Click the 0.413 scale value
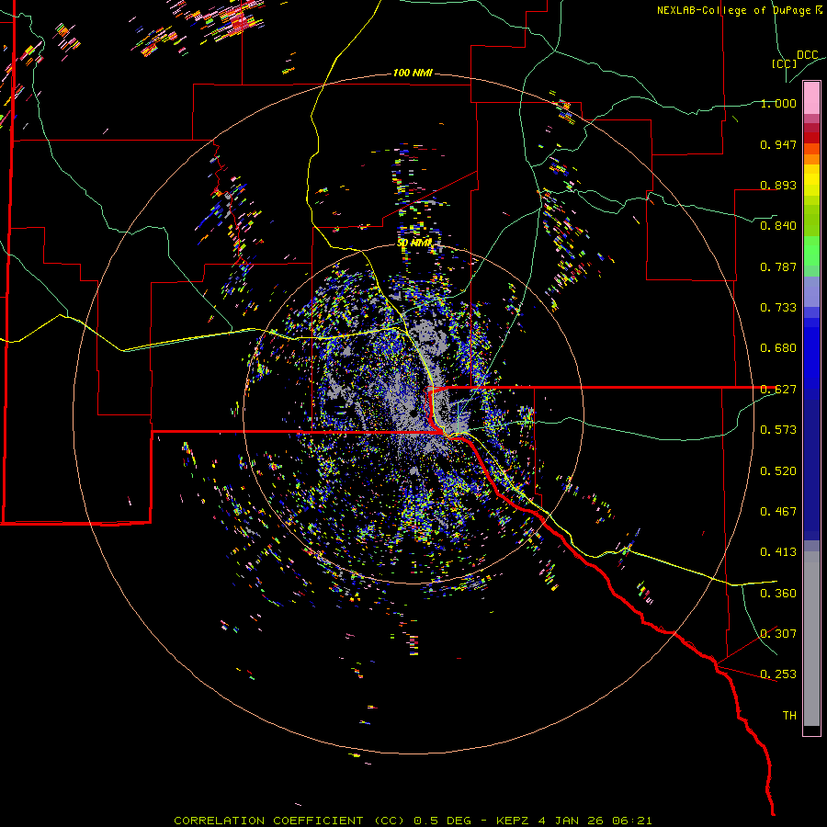 click(x=778, y=552)
